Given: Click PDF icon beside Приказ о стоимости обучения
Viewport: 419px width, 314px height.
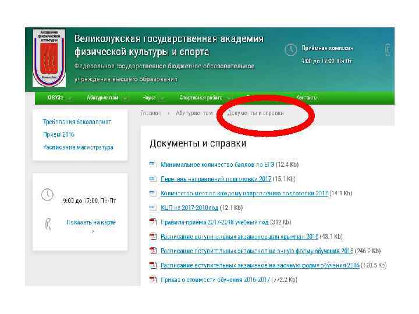Looking at the screenshot, I should click(x=153, y=279).
